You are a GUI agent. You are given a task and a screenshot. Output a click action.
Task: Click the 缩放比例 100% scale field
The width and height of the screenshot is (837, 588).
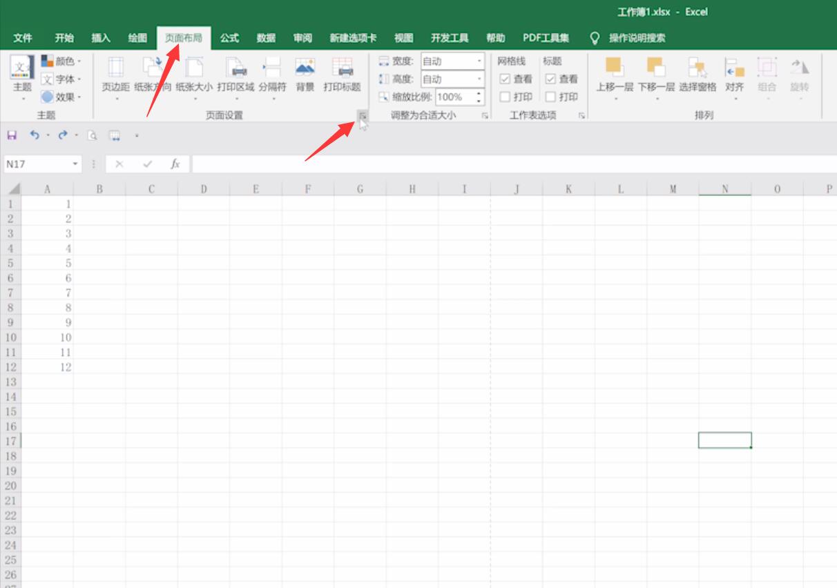(456, 97)
